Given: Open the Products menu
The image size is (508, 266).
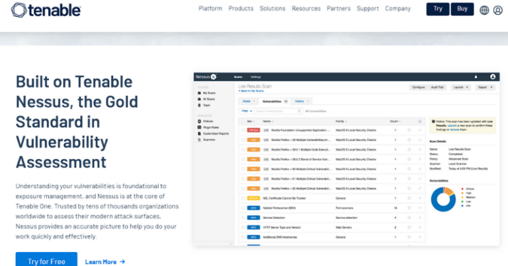Looking at the screenshot, I should pyautogui.click(x=241, y=9).
